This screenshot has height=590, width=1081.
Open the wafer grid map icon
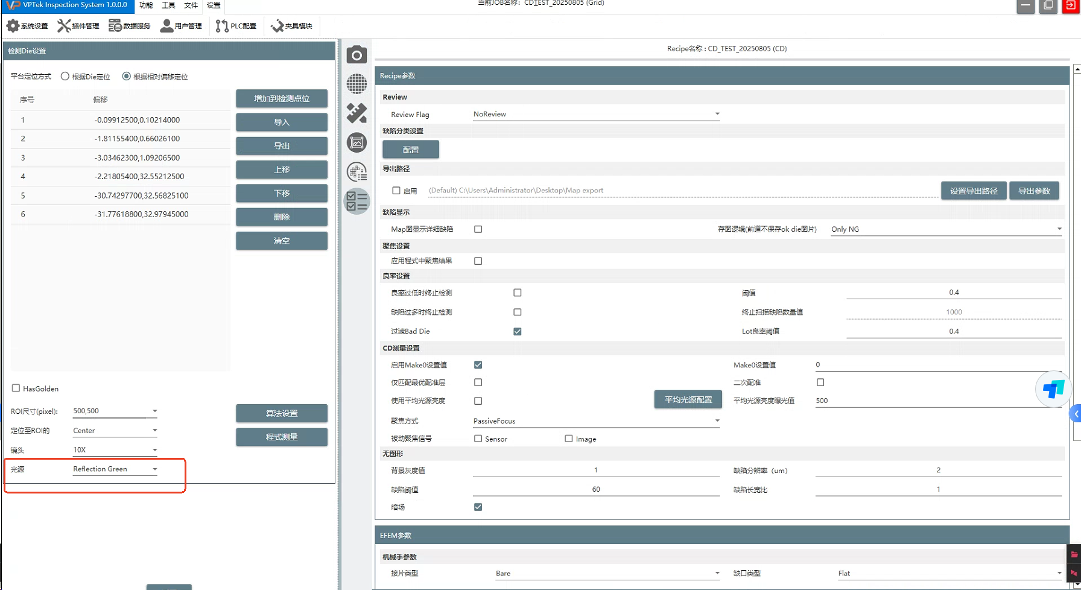(x=357, y=84)
